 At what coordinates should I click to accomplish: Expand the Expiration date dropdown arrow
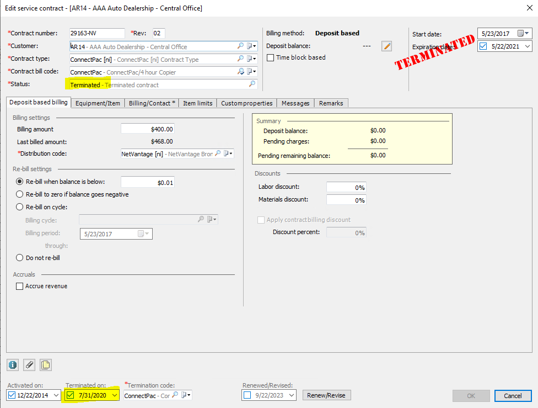[x=528, y=46]
